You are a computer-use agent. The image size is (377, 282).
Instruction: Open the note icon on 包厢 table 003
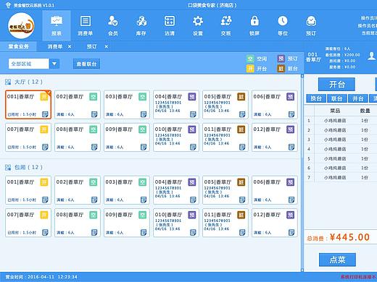pyautogui.click(x=144, y=200)
